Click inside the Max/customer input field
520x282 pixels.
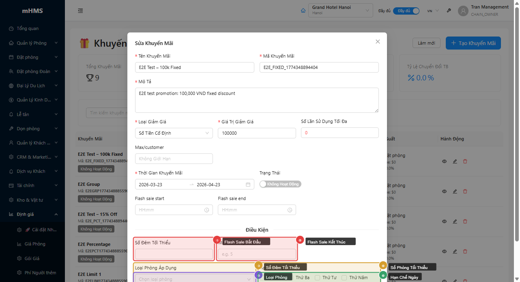pyautogui.click(x=174, y=159)
